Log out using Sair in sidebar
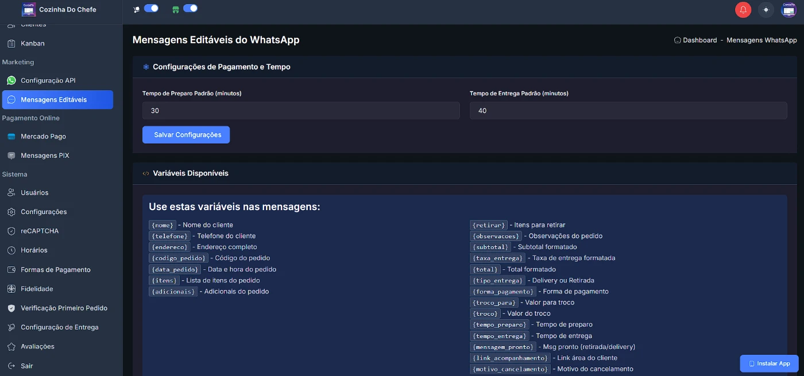This screenshot has width=804, height=376. pyautogui.click(x=27, y=366)
